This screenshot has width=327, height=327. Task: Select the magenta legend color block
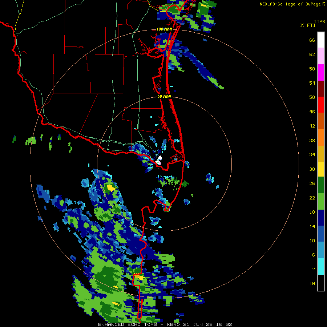tap(321, 72)
